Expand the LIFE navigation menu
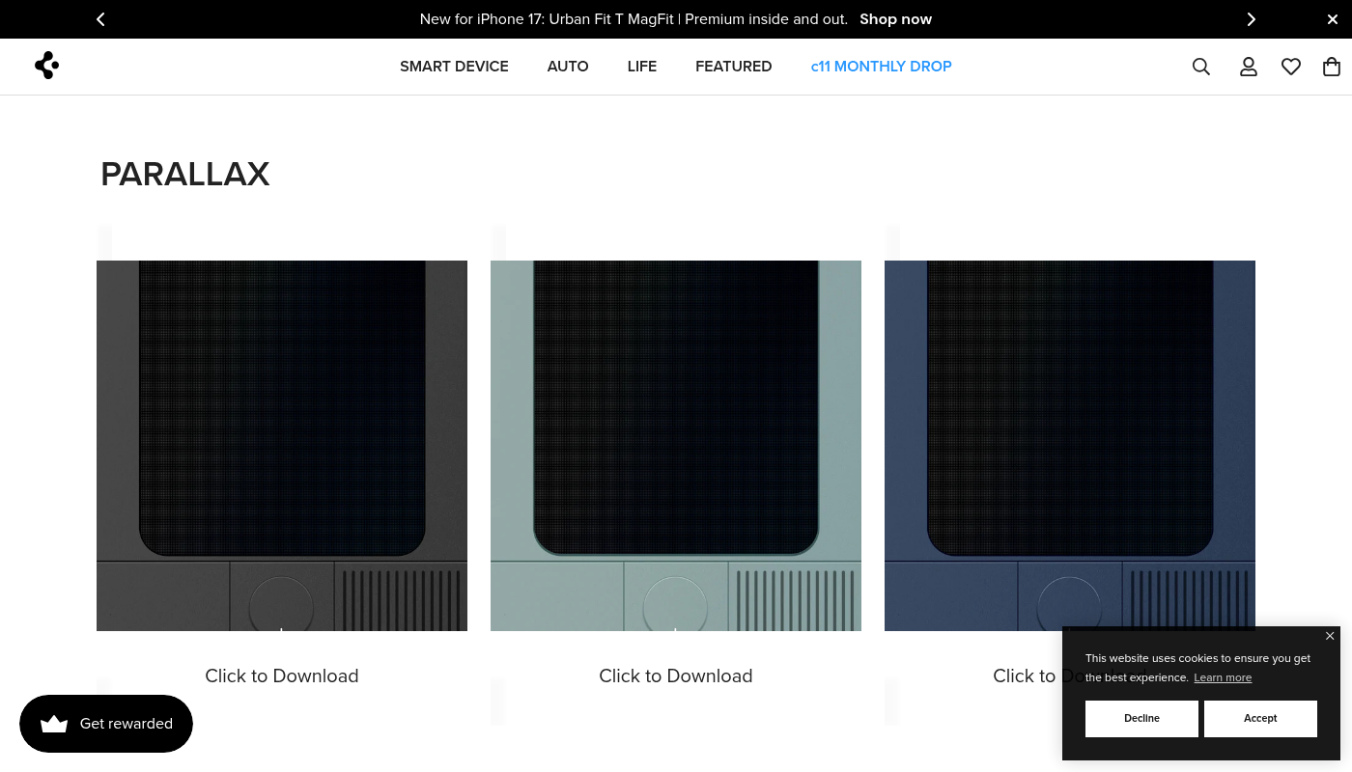The image size is (1352, 772). (641, 67)
